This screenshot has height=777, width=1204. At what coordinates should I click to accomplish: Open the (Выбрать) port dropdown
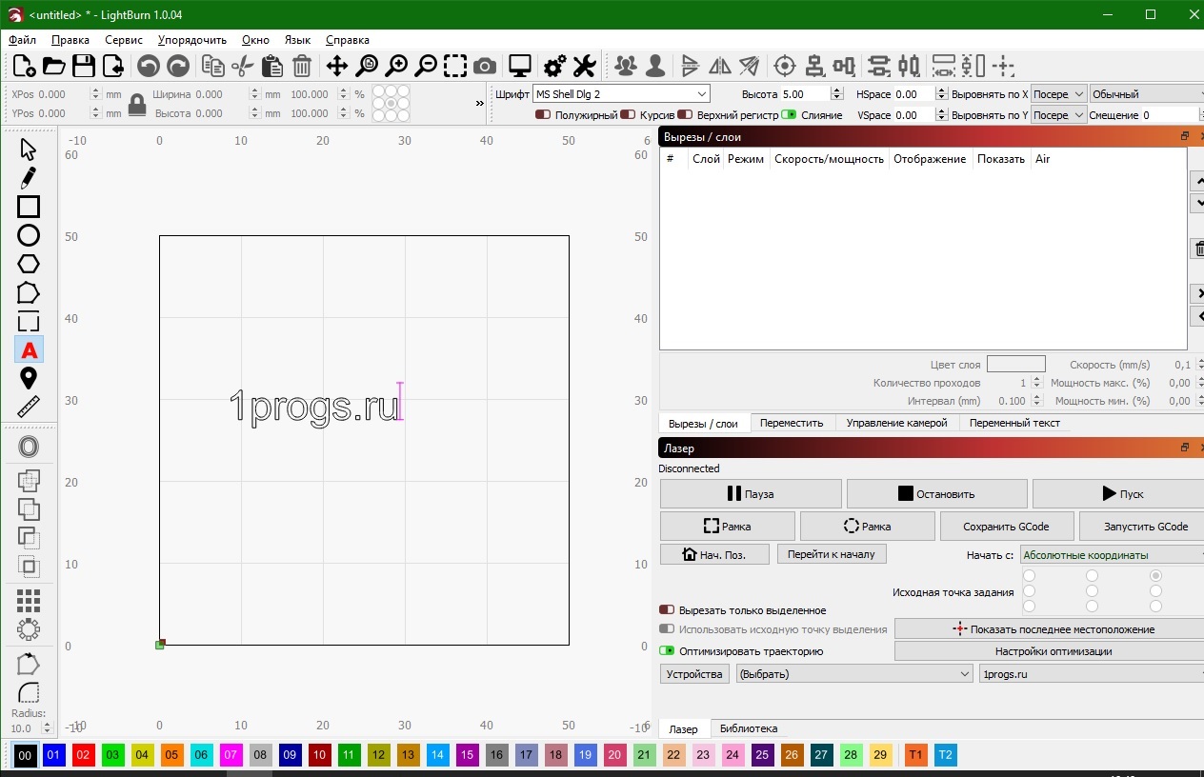853,674
